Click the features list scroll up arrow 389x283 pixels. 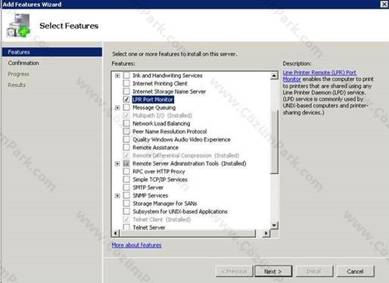(274, 76)
